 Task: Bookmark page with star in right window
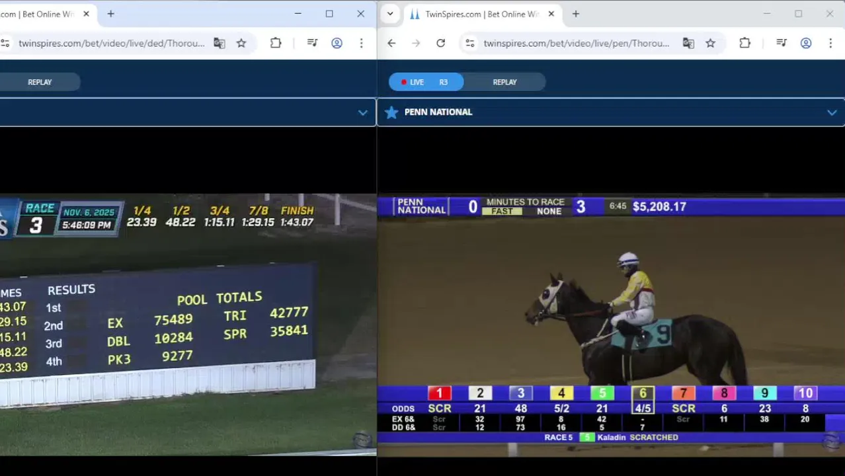[710, 43]
